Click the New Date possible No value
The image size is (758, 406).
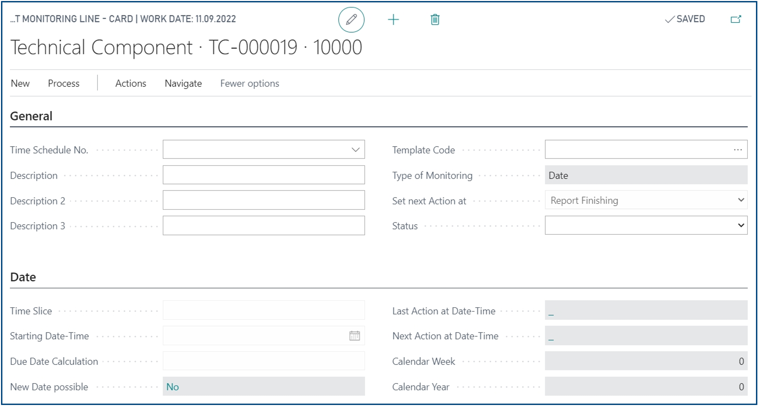pyautogui.click(x=173, y=387)
